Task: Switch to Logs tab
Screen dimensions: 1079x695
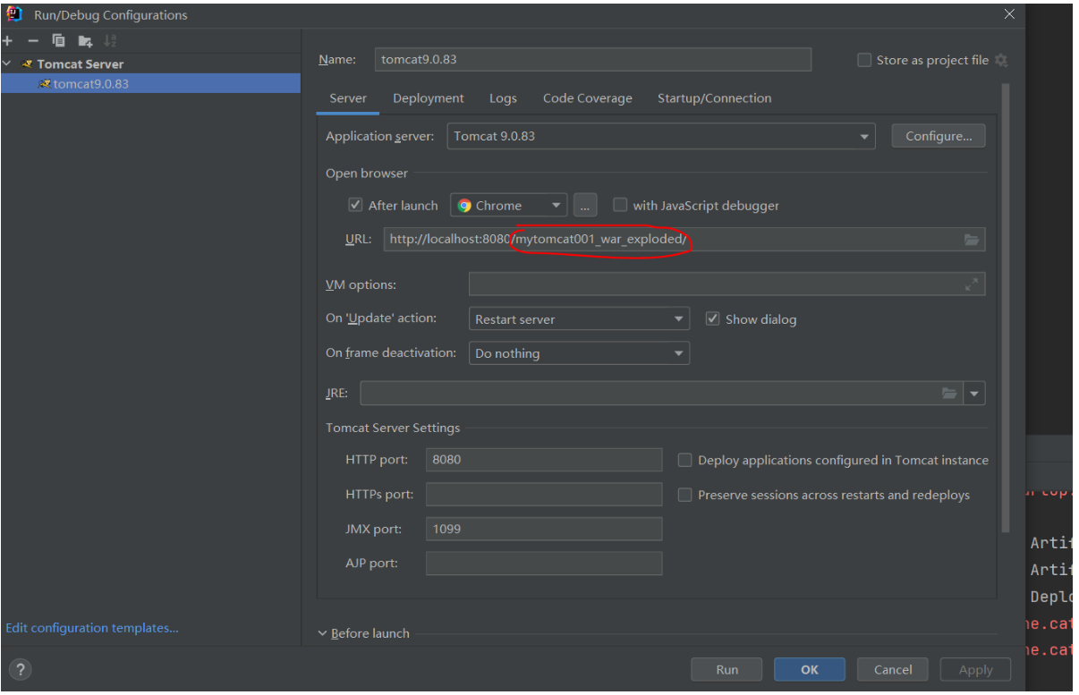Action: [x=503, y=98]
